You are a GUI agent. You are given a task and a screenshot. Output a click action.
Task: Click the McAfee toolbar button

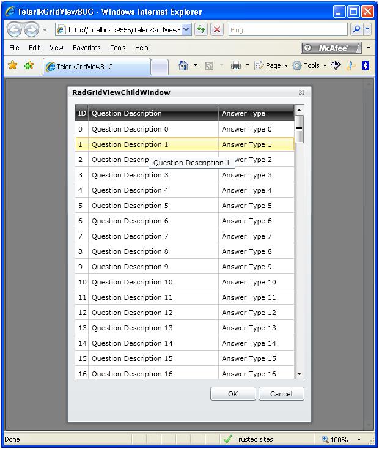point(331,48)
